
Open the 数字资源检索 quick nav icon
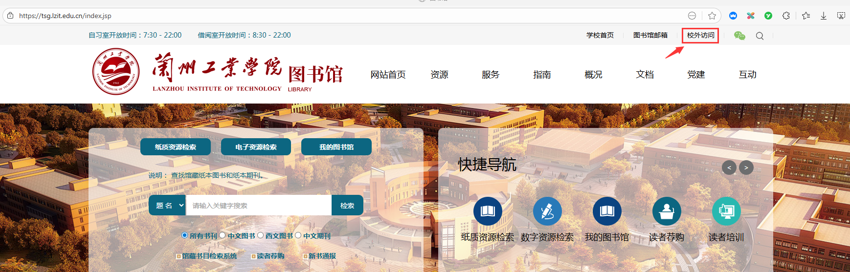[x=547, y=211]
